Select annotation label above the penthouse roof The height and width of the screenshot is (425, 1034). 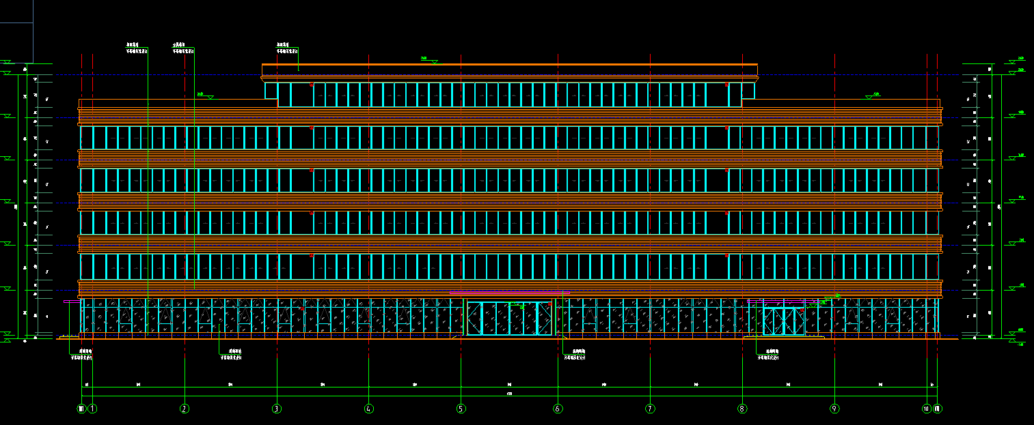tap(287, 47)
